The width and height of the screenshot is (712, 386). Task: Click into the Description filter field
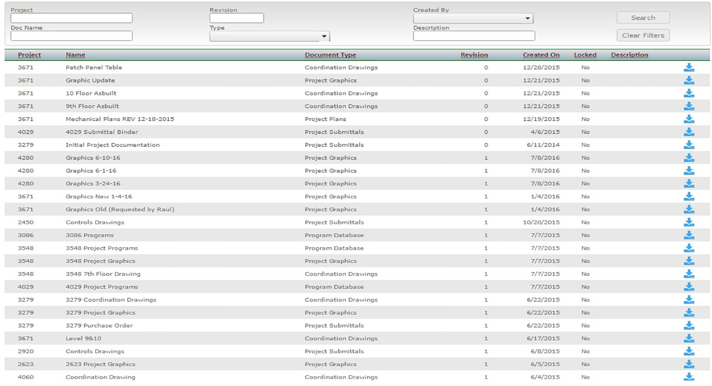tap(474, 36)
